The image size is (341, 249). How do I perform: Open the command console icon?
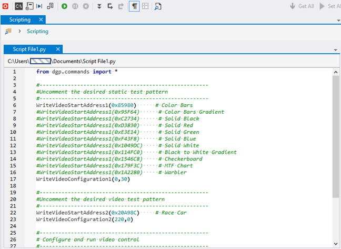point(17,6)
